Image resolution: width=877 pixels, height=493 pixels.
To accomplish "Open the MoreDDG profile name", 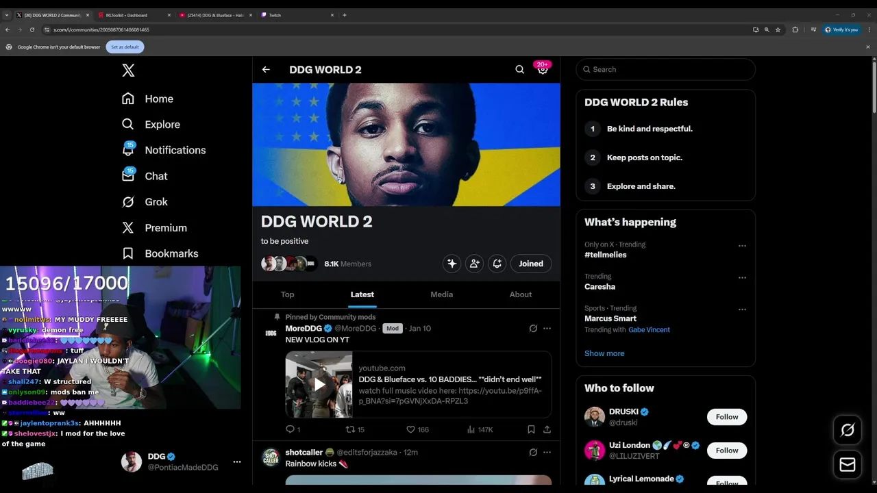I will tap(304, 329).
